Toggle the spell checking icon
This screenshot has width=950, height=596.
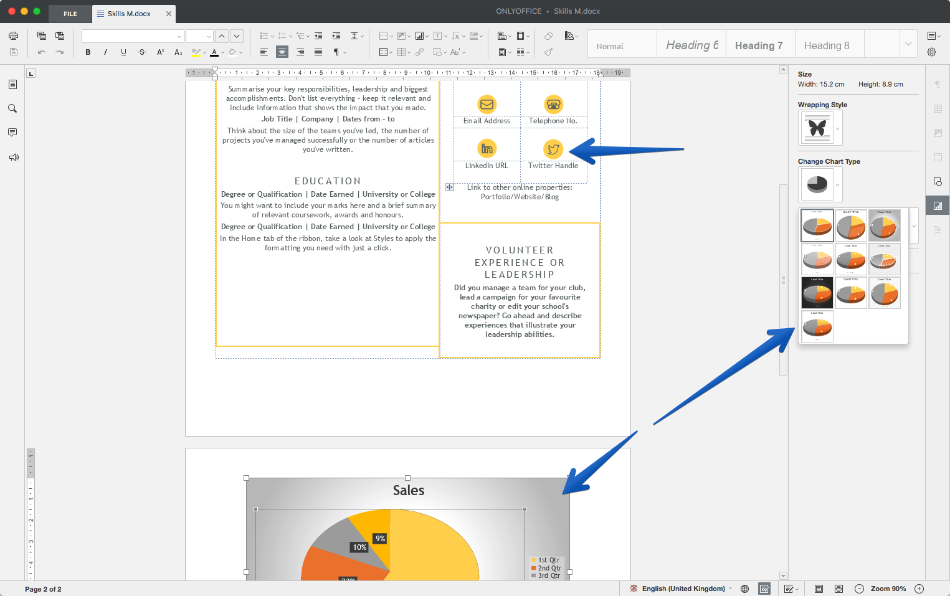764,589
